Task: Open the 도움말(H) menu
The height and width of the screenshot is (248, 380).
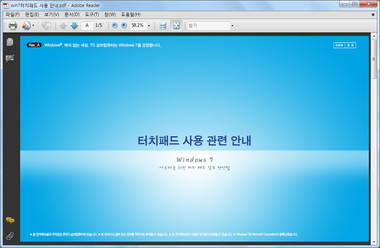Action: (130, 15)
